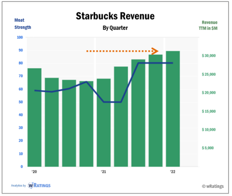Click the $25,000 revenue axis label
The width and height of the screenshot is (232, 196).
(209, 74)
